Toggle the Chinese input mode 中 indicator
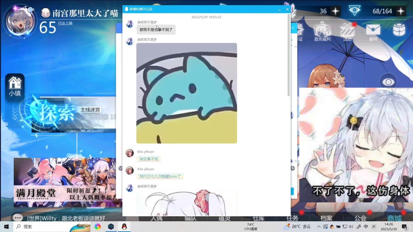Viewport: 413px width, 232px height. (x=366, y=227)
